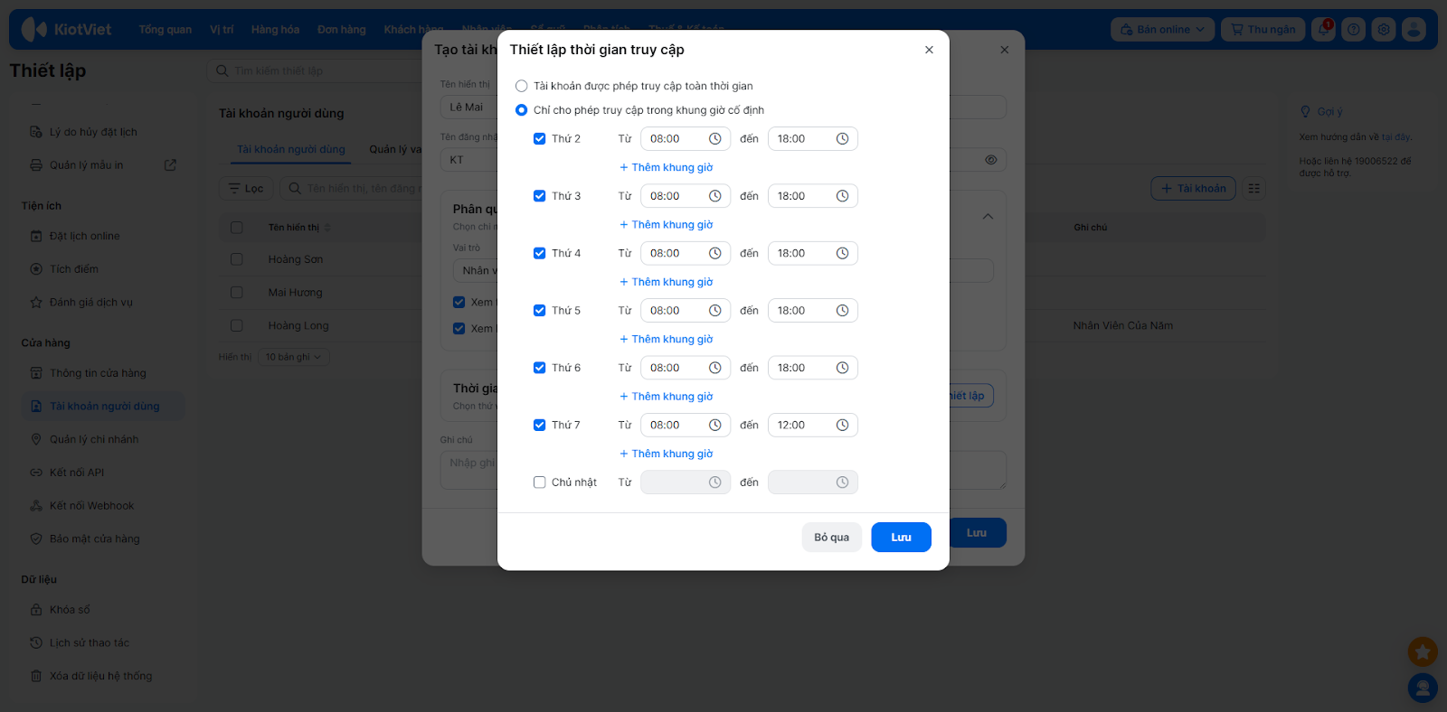Click the Thứ 6 end time field
Viewport: 1447px width, 712px height.
click(x=801, y=369)
